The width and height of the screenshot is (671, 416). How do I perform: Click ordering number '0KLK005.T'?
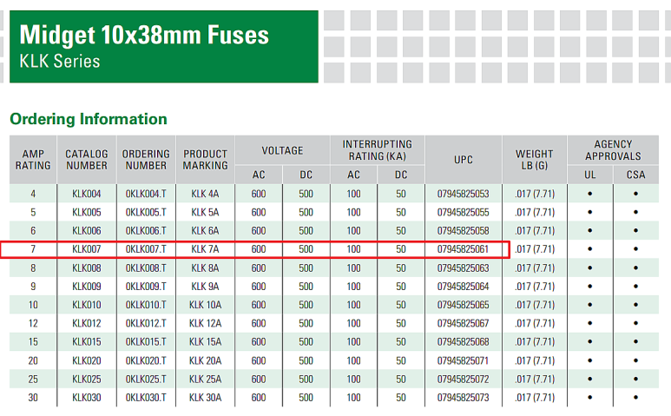click(146, 212)
